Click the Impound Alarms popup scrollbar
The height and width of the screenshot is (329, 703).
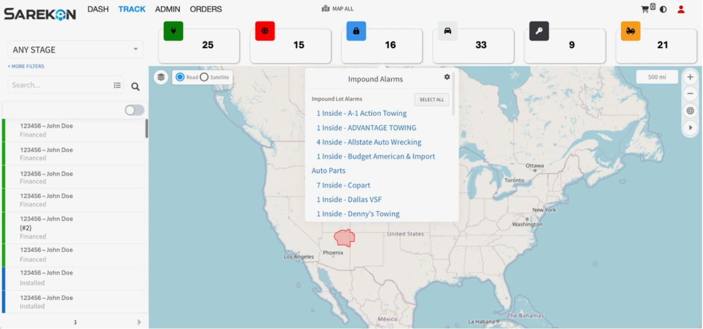click(453, 93)
